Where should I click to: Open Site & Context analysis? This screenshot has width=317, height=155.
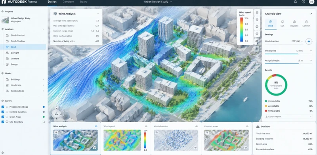(x=23, y=35)
